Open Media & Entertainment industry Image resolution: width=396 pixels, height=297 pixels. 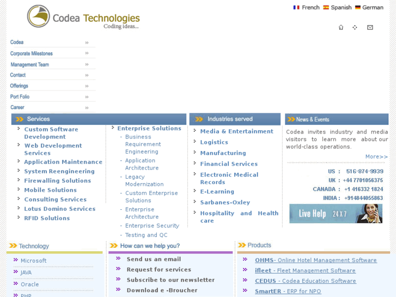point(236,131)
